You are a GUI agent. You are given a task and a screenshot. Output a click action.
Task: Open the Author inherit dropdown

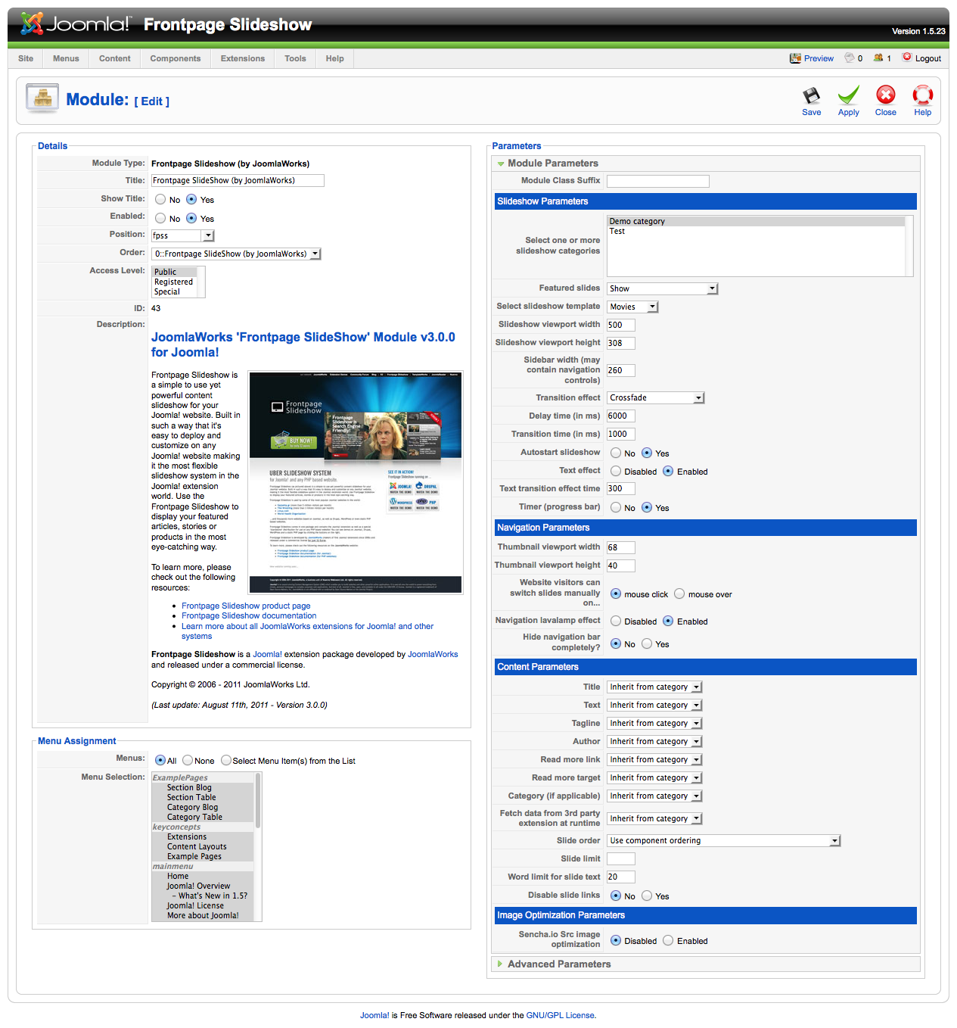pyautogui.click(x=654, y=742)
